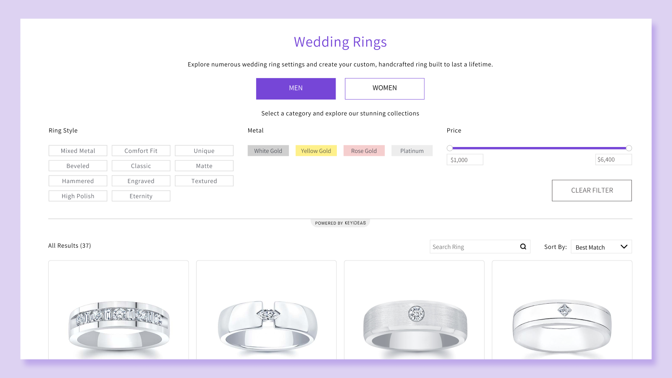Switch to the WOMEN category tab
This screenshot has height=378, width=672.
[384, 88]
